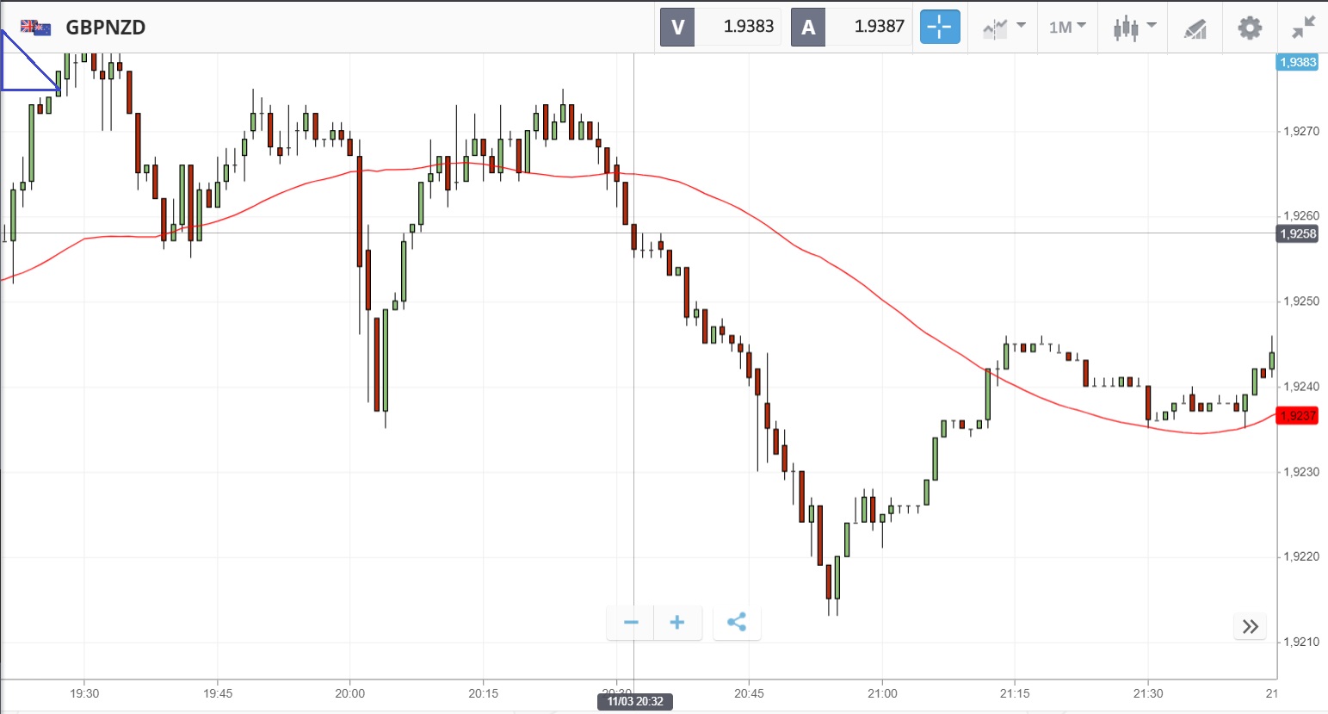
Task: Share the chart
Action: [x=737, y=623]
